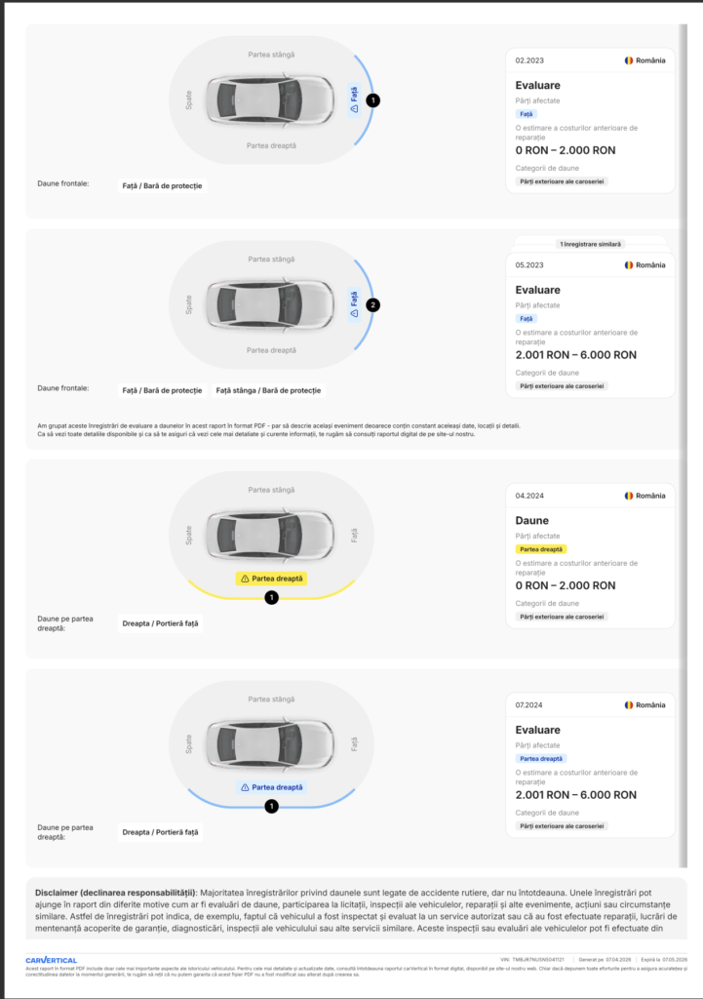
Task: Click the first car top-view image
Action: [x=270, y=100]
